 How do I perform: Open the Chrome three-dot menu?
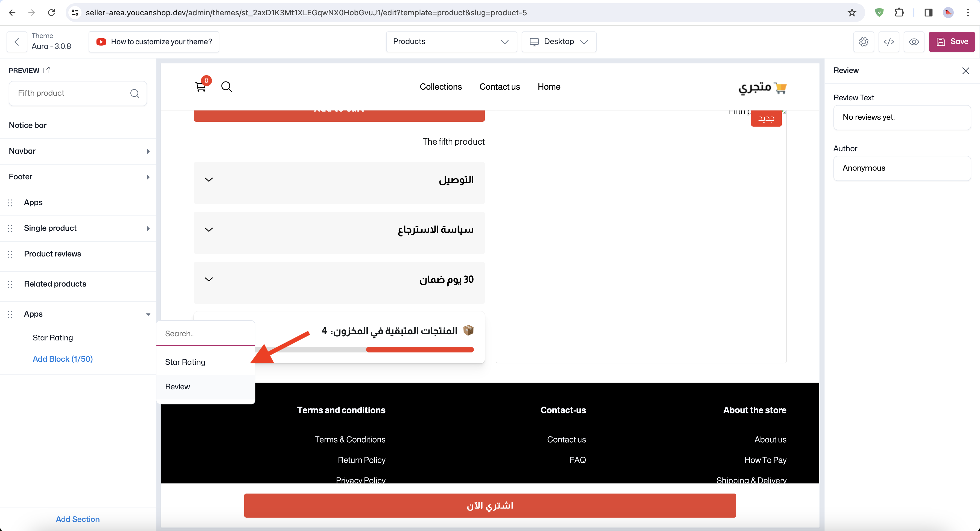pyautogui.click(x=968, y=13)
